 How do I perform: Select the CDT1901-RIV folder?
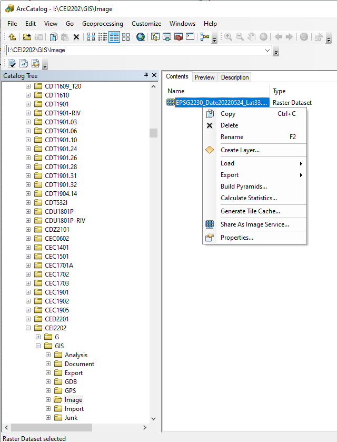point(63,113)
